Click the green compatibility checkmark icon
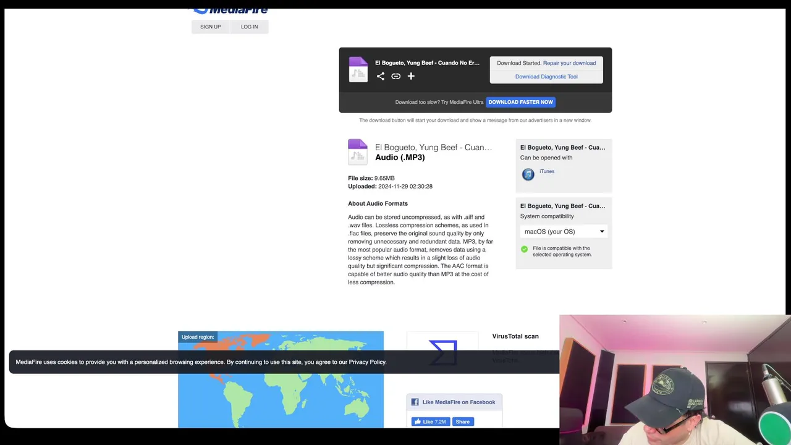 pos(525,249)
